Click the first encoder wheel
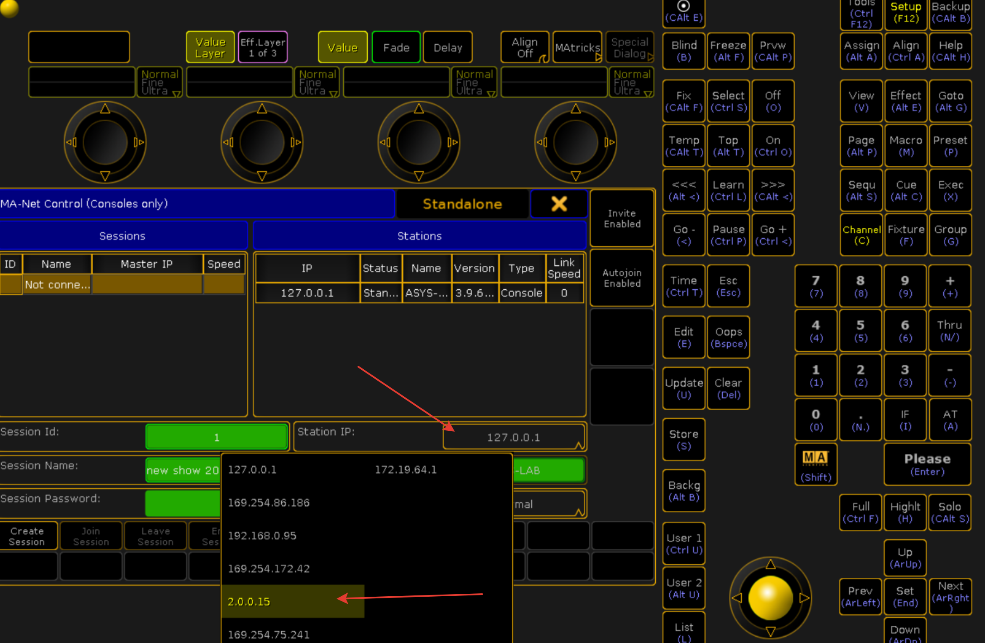 pyautogui.click(x=105, y=142)
